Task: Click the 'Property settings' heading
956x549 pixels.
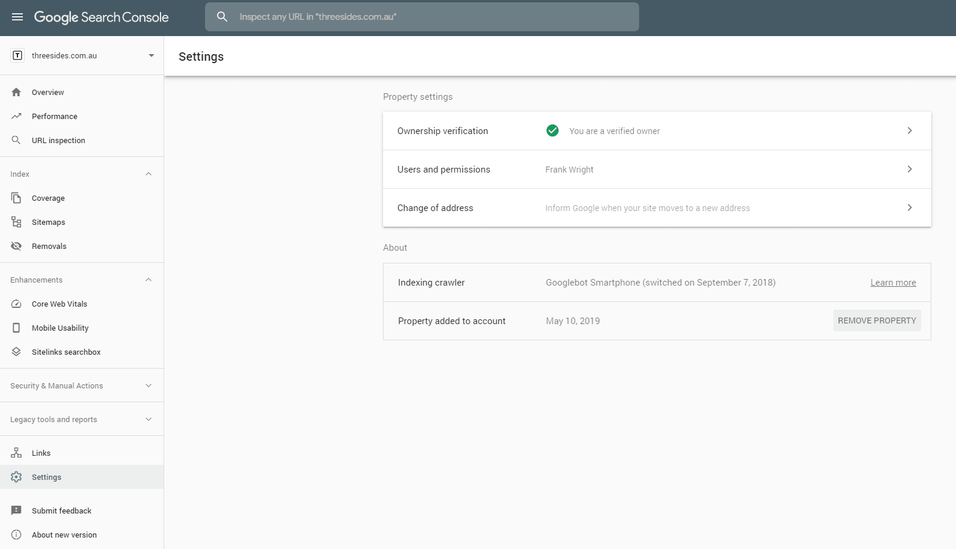Action: (418, 97)
